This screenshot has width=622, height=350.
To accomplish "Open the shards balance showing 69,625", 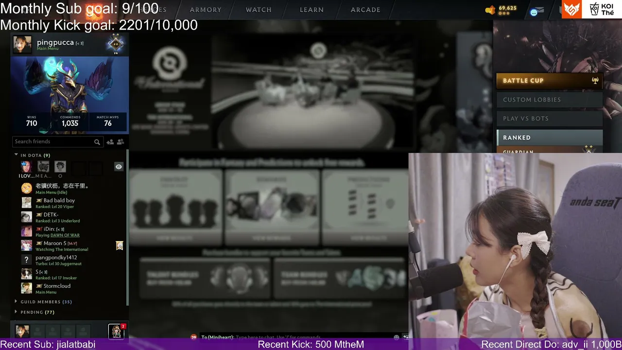I will coord(501,10).
